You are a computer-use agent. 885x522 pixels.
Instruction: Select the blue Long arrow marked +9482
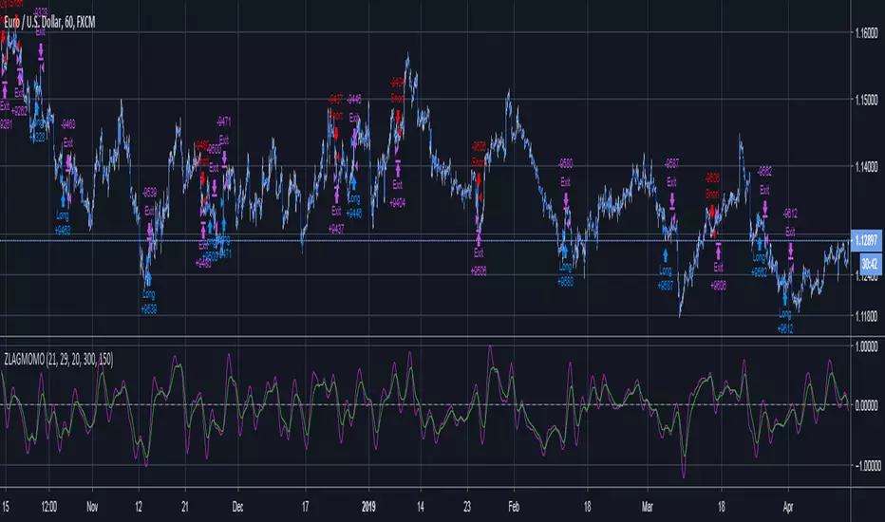click(x=63, y=201)
